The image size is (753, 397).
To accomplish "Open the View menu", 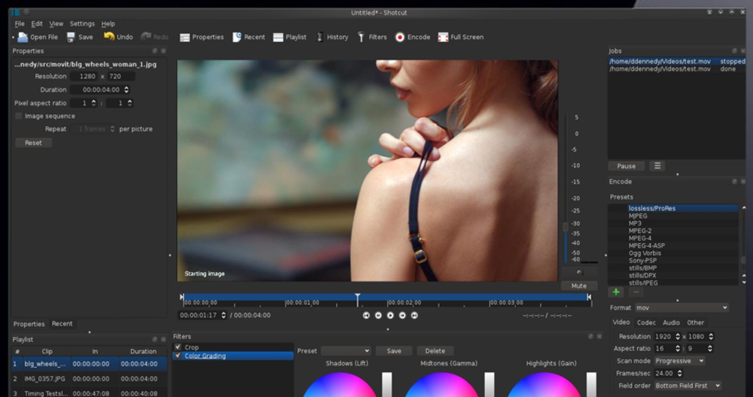I will pos(56,24).
